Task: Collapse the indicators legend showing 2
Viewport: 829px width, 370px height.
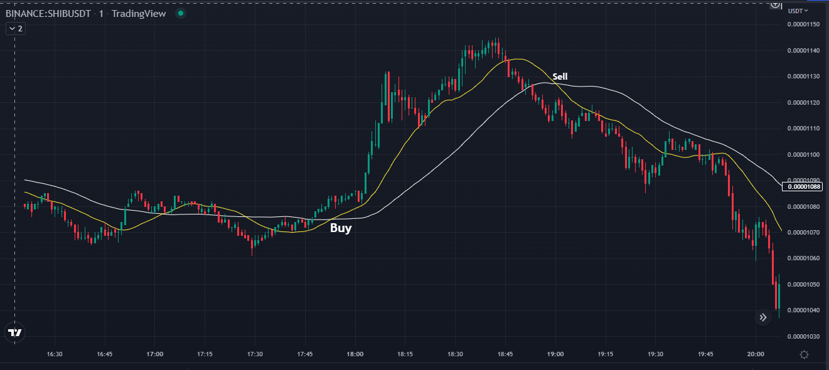Action: click(x=15, y=28)
